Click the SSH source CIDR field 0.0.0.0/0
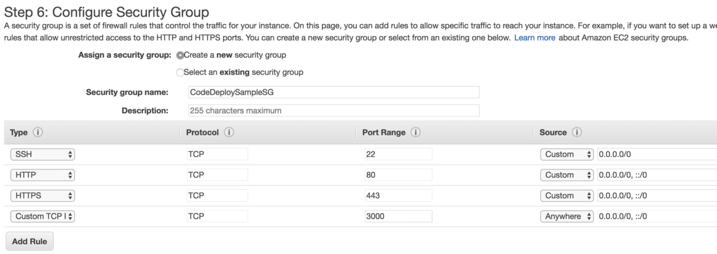Image resolution: width=717 pixels, height=254 pixels. [656, 154]
